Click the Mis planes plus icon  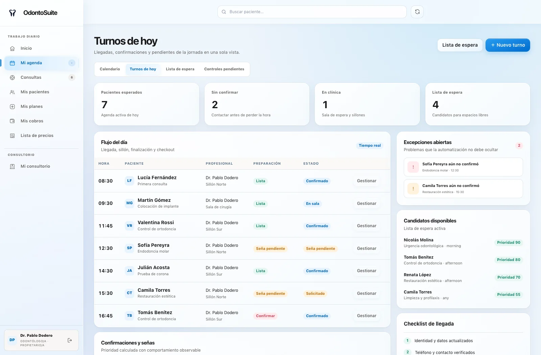coord(13,106)
